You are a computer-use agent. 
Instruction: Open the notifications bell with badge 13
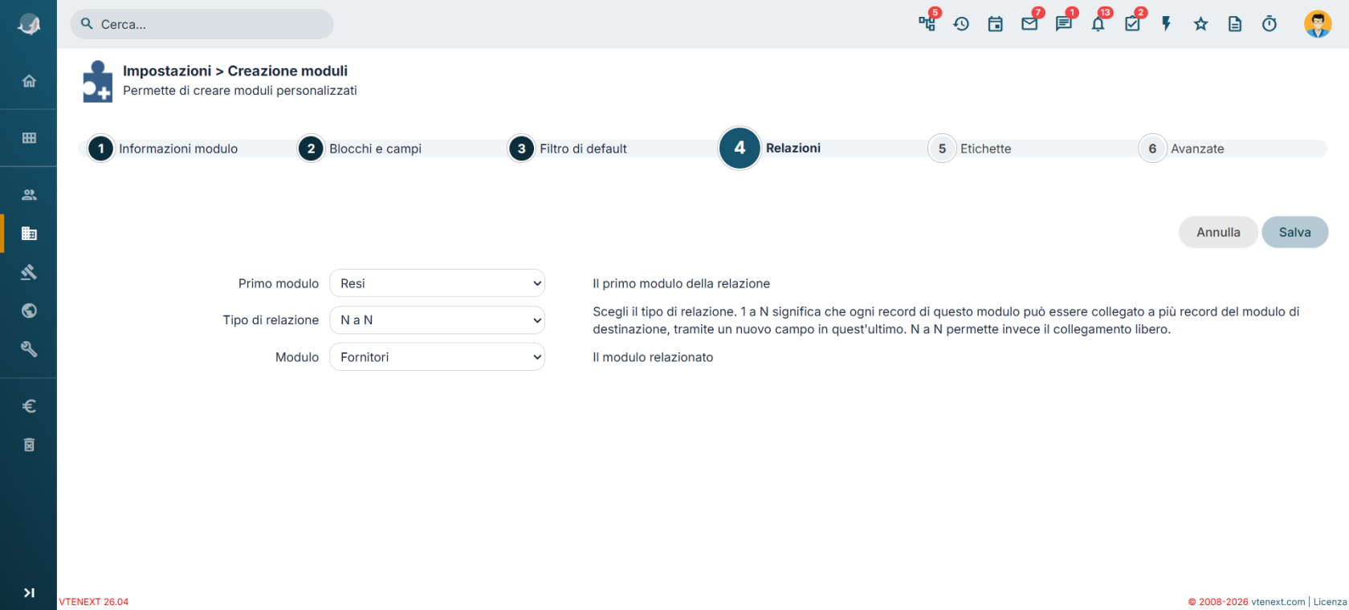[1098, 24]
